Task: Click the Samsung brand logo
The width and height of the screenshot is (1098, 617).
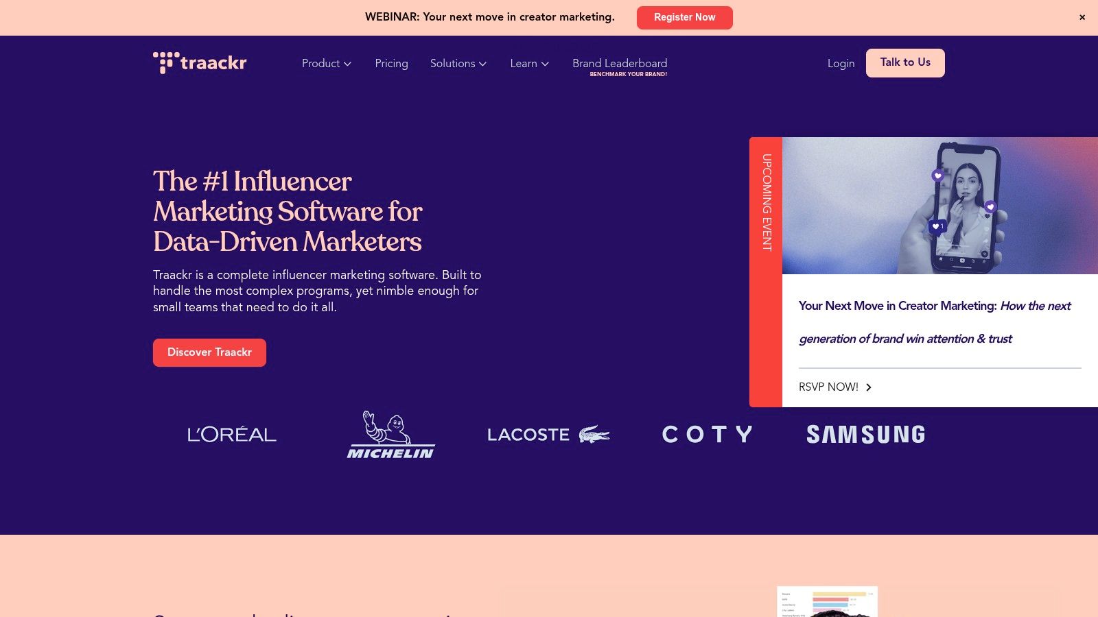Action: pyautogui.click(x=866, y=434)
